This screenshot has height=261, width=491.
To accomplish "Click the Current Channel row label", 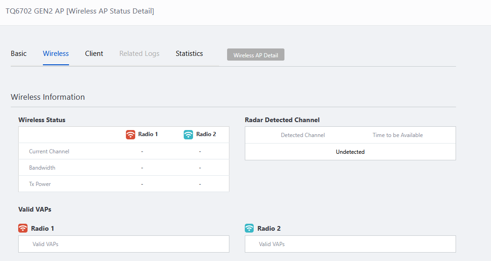I will tap(49, 151).
